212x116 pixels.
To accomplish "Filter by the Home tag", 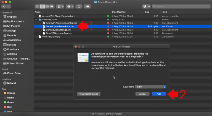I will click(x=9, y=98).
